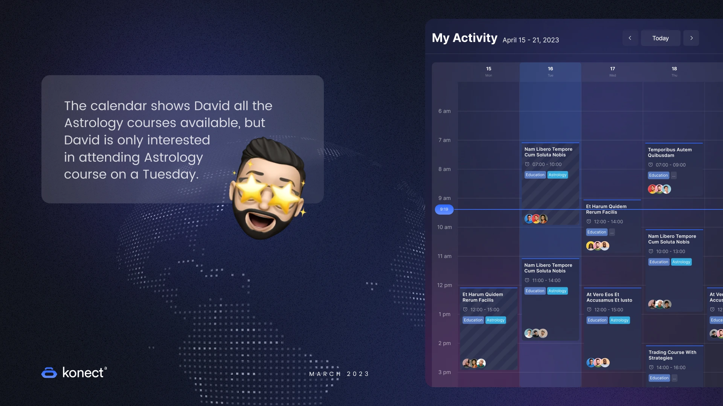Viewport: 723px width, 406px height.
Task: Open Monday Et Harum Quidem Rerum Facilis event
Action: 488,329
